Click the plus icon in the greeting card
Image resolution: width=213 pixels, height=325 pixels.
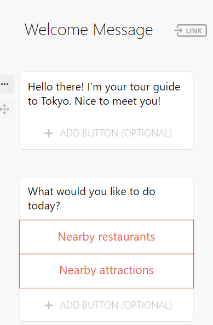49,133
